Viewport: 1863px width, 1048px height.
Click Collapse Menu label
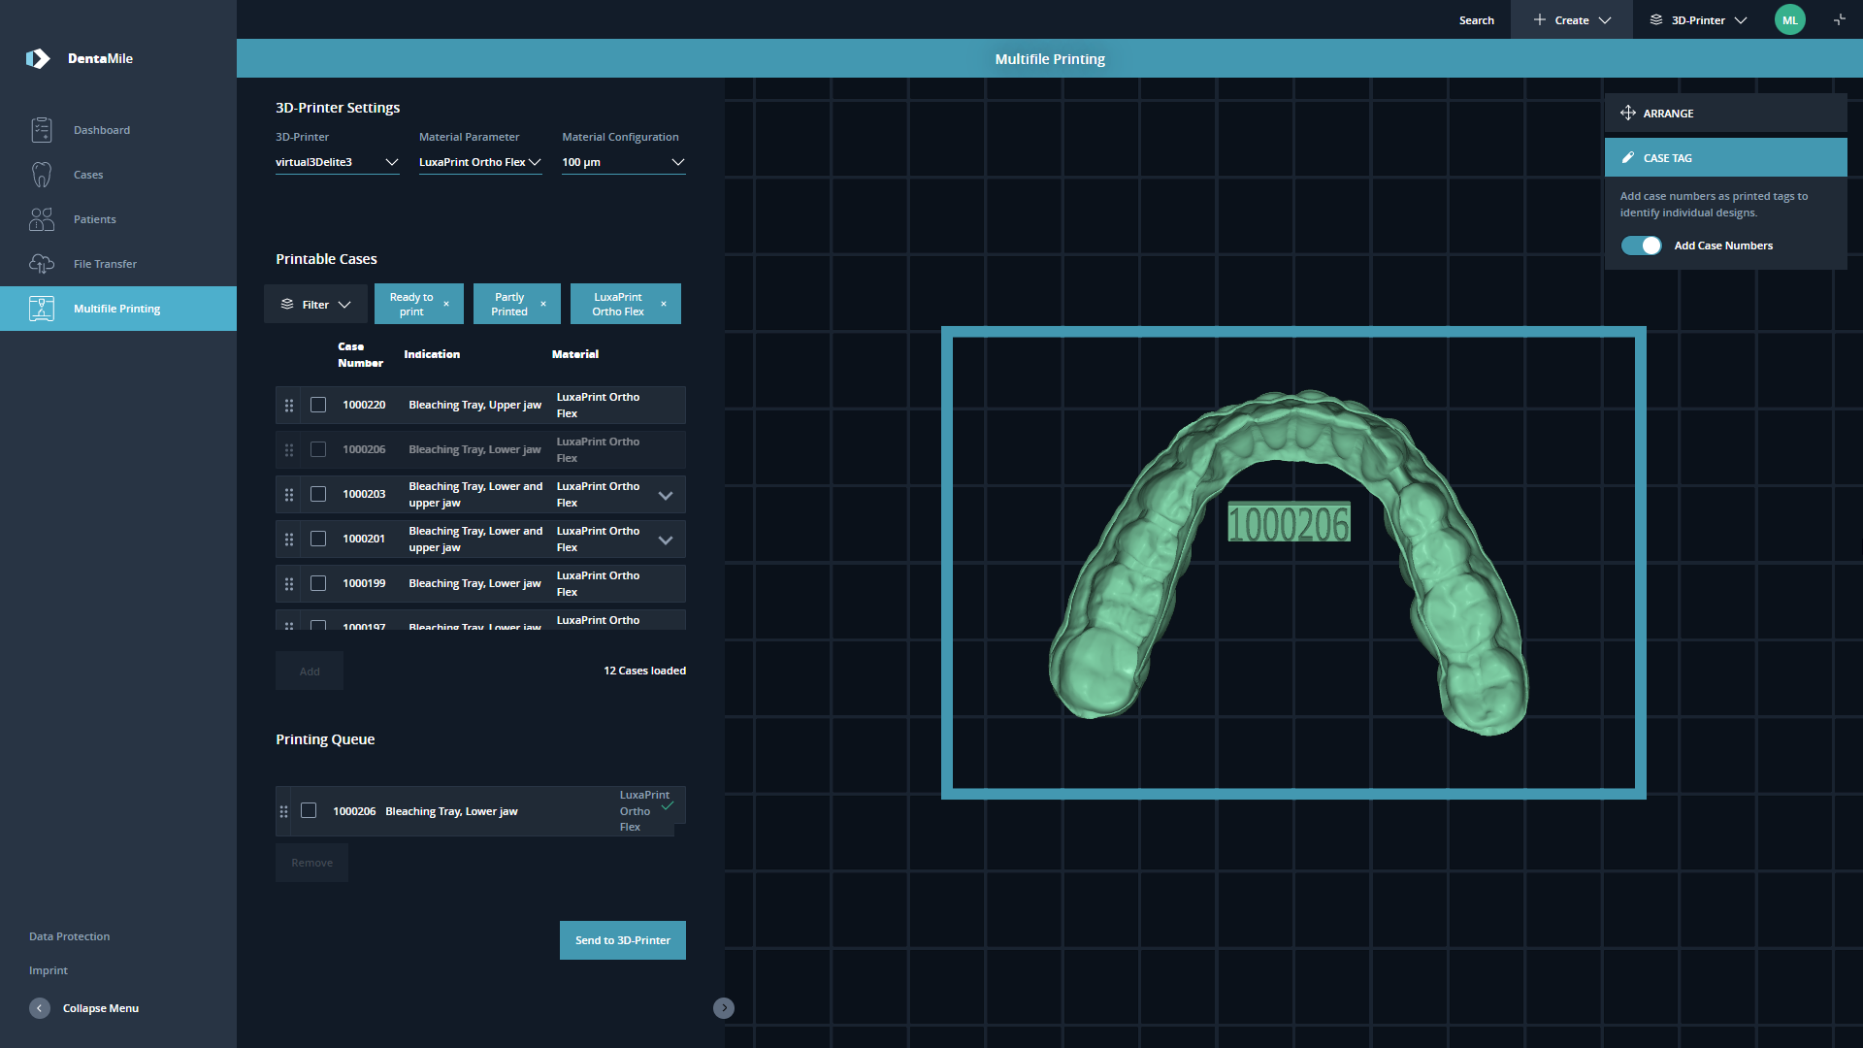101,1008
